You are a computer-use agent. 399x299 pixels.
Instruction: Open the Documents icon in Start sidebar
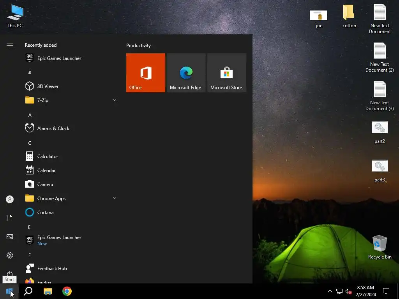[10, 218]
